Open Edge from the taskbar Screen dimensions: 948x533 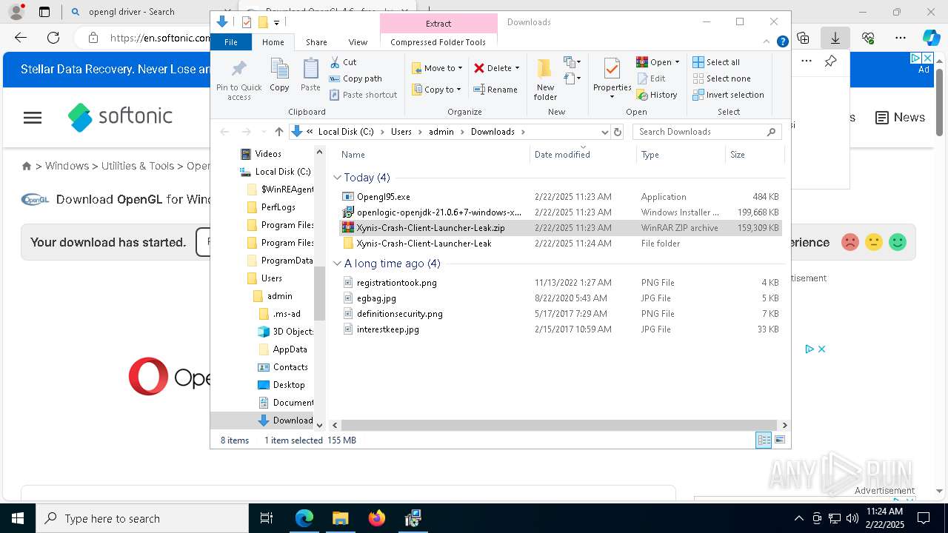tap(304, 518)
